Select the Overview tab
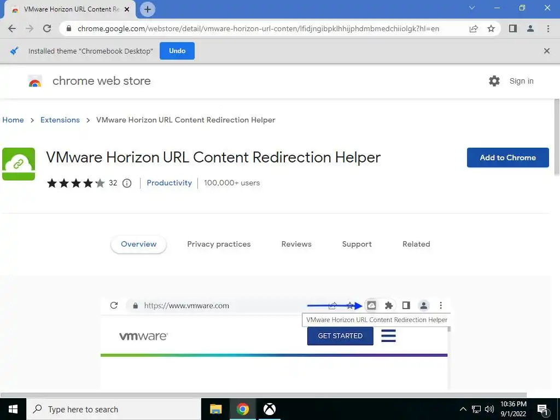 click(138, 244)
